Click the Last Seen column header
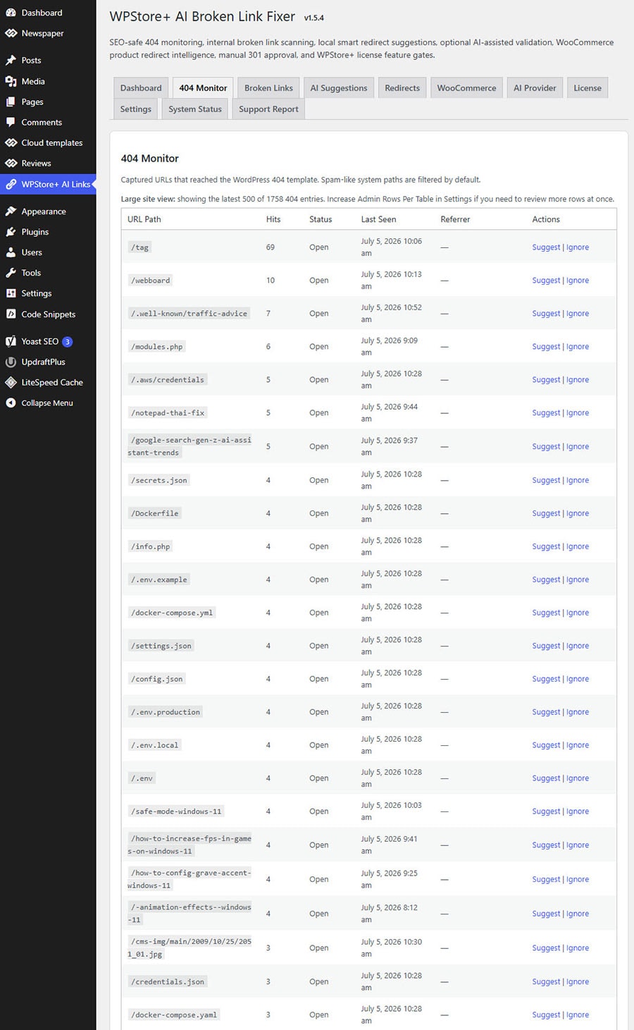Screen dimensions: 634x1030 pyautogui.click(x=378, y=219)
